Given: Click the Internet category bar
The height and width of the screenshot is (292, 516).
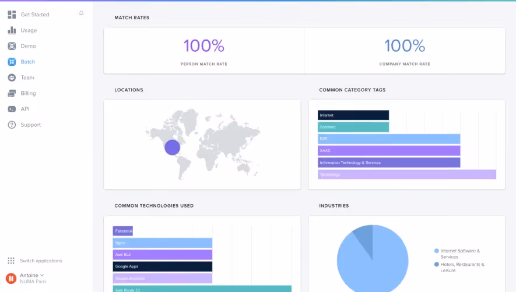Looking at the screenshot, I should [x=353, y=115].
